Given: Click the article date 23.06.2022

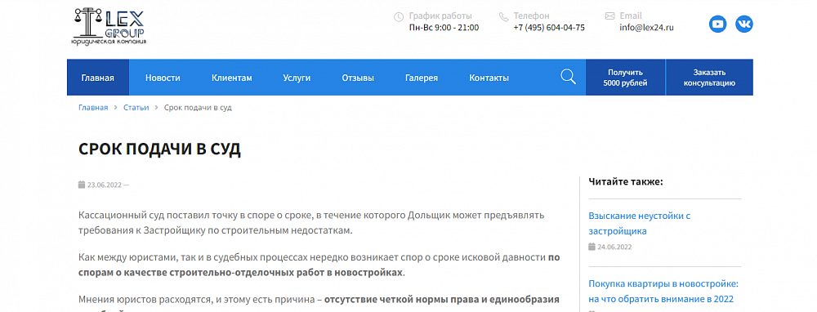Looking at the screenshot, I should (105, 185).
